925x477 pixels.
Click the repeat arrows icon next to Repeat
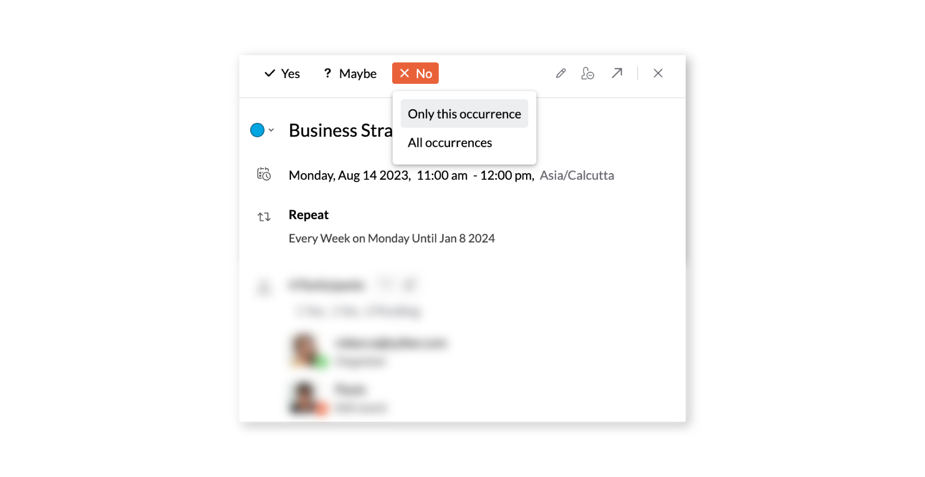(264, 217)
